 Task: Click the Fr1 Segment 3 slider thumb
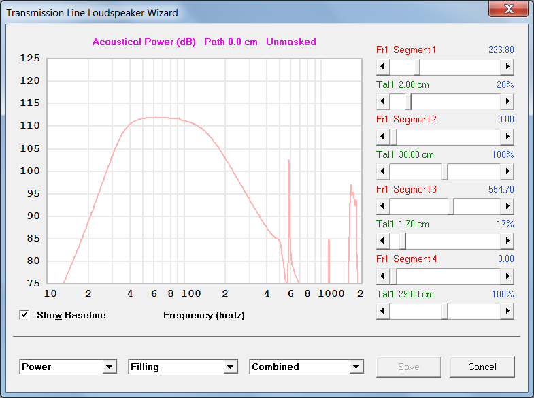(x=451, y=206)
